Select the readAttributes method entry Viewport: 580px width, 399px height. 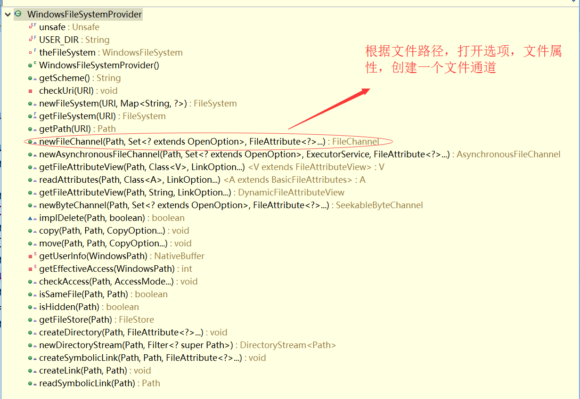pyautogui.click(x=202, y=180)
